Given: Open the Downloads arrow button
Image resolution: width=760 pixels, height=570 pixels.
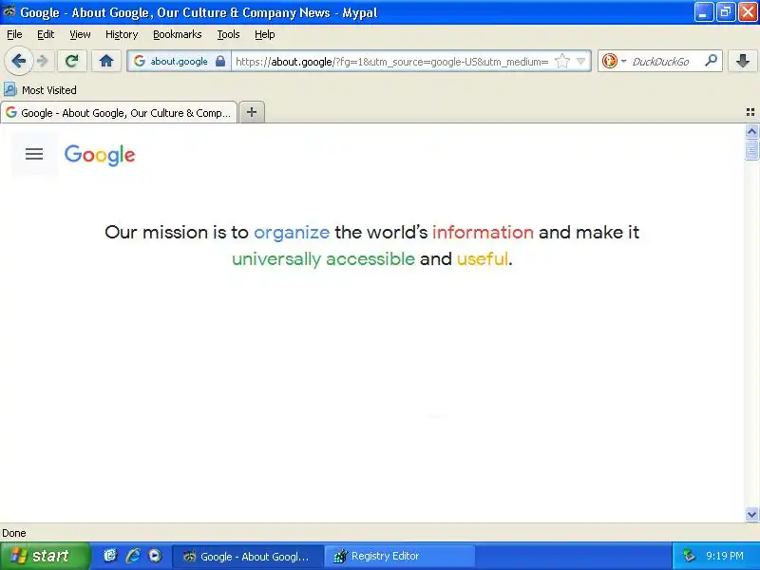Looking at the screenshot, I should pos(743,61).
